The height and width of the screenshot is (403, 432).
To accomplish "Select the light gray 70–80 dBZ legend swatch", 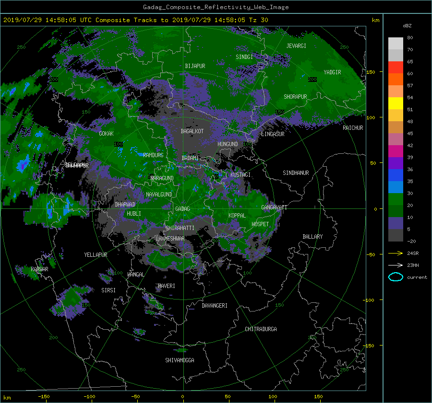I will point(396,44).
